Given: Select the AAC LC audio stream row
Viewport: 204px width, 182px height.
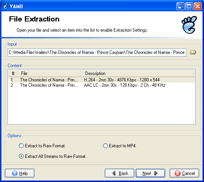Looking at the screenshot, I should tap(102, 85).
